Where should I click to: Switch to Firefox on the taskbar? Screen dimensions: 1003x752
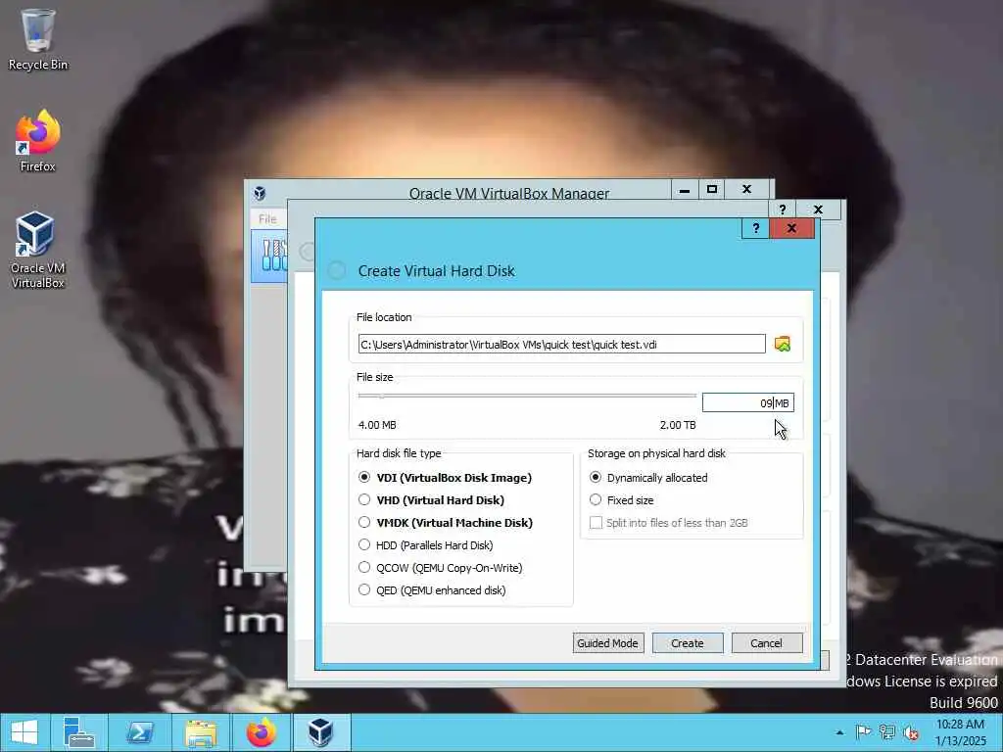click(261, 732)
